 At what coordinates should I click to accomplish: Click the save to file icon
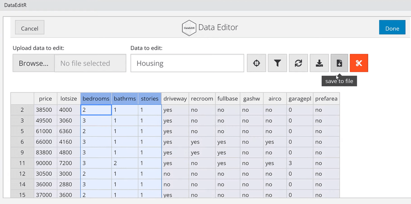point(339,63)
